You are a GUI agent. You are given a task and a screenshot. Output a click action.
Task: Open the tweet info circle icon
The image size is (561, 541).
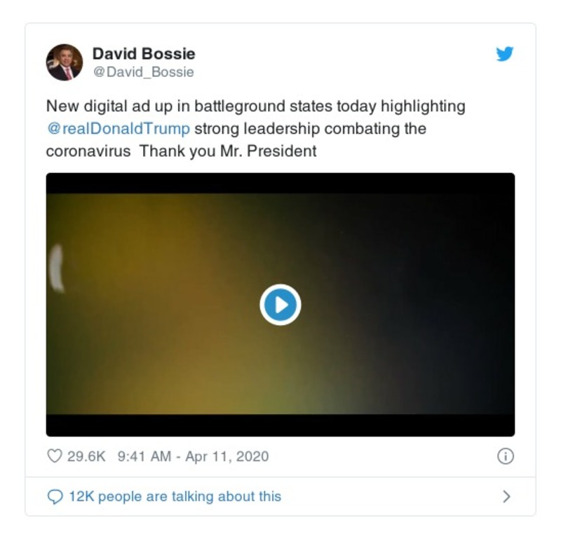click(505, 456)
